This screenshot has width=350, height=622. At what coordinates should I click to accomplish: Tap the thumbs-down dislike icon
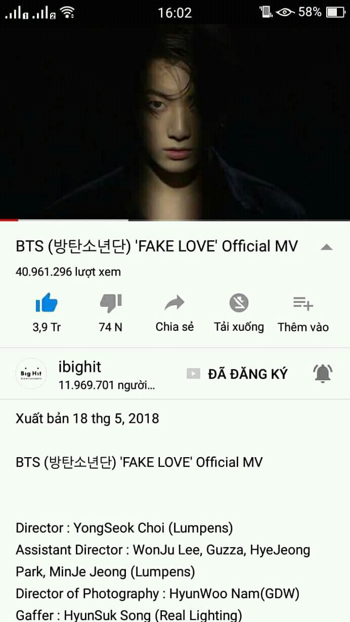[111, 303]
